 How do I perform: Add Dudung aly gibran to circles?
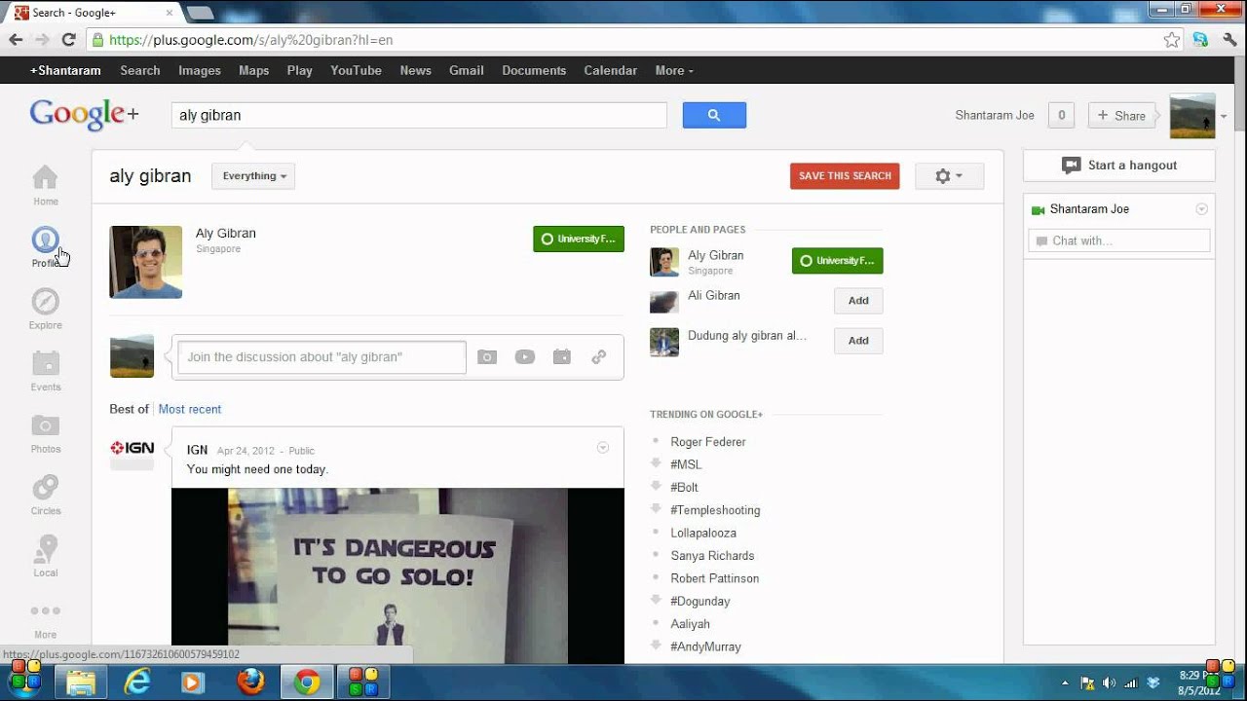858,341
